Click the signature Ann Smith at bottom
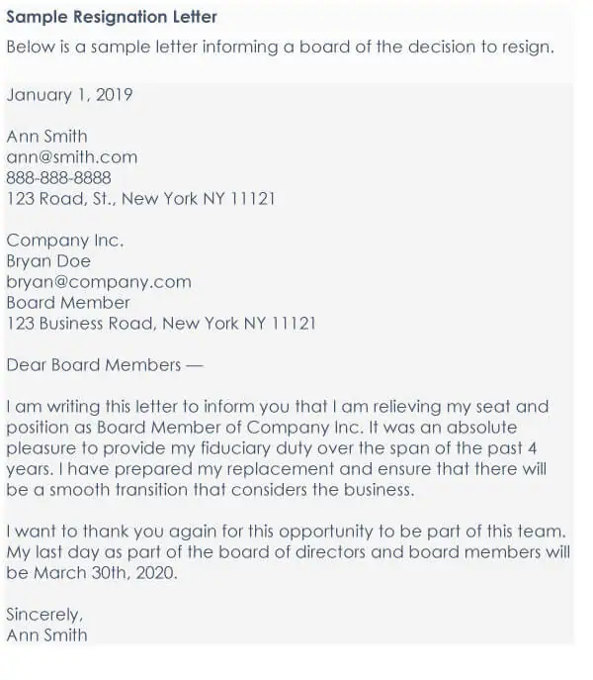 point(46,635)
